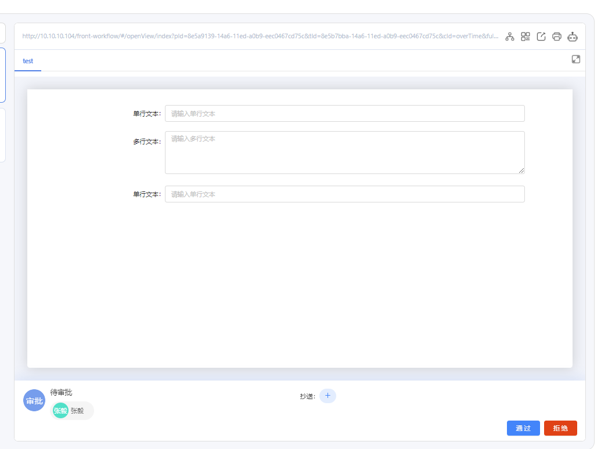
Task: Click the 待审批 status label
Action: click(x=61, y=393)
